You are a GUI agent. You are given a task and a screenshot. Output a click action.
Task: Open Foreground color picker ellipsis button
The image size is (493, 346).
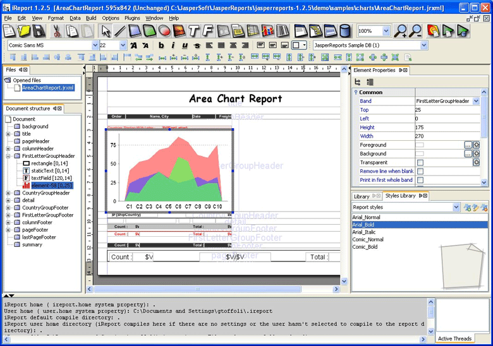pyautogui.click(x=468, y=145)
